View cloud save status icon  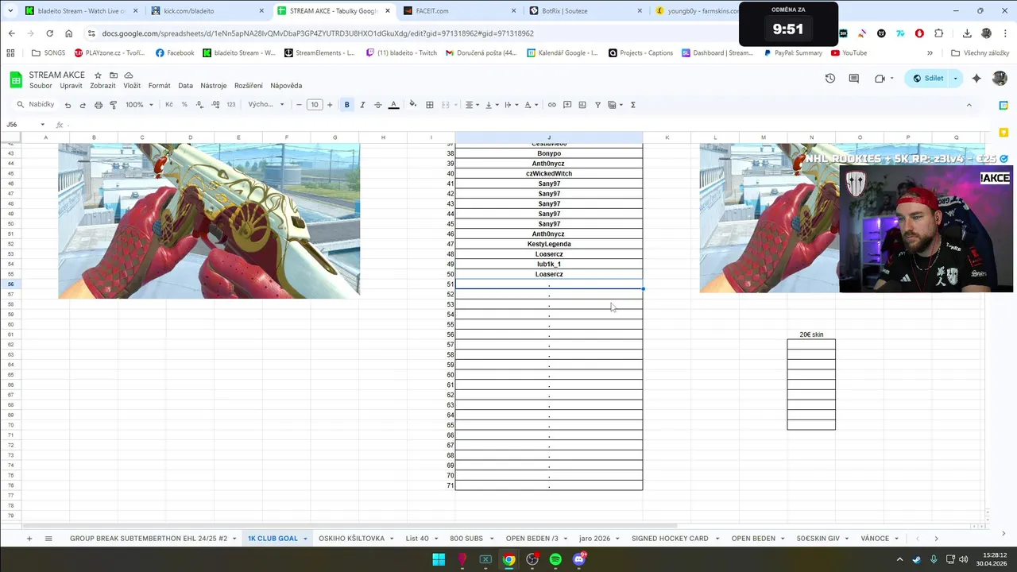tap(129, 75)
